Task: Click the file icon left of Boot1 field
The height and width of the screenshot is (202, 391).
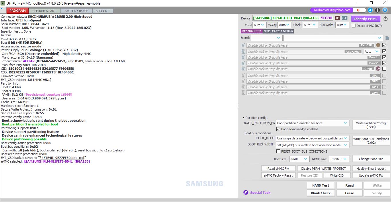Action: (243, 57)
